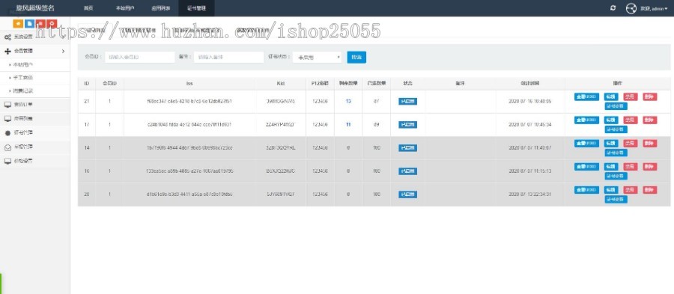Click widest blue action button in row ID 21
The height and width of the screenshot is (294, 674).
[586, 97]
